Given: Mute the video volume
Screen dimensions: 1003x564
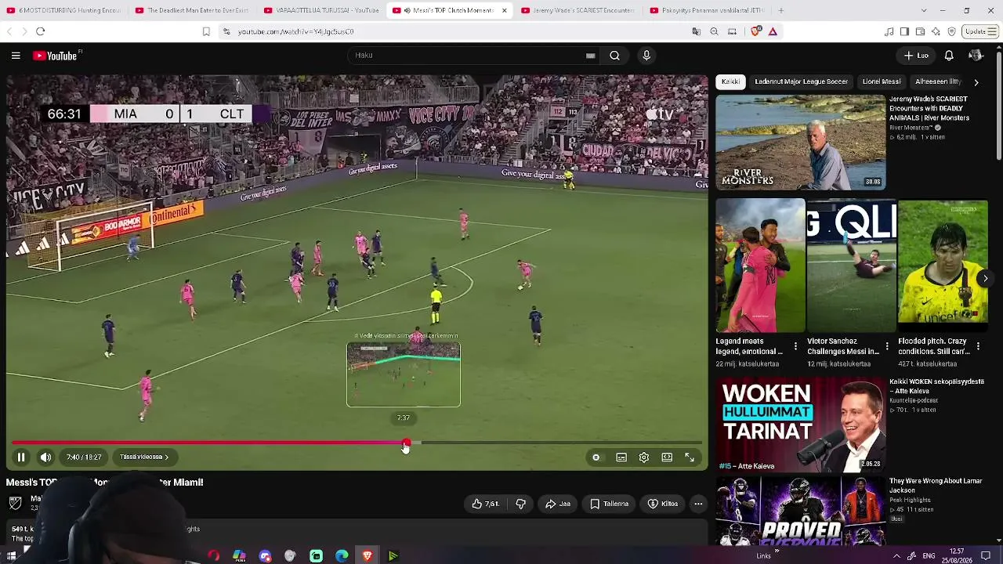Looking at the screenshot, I should point(46,457).
